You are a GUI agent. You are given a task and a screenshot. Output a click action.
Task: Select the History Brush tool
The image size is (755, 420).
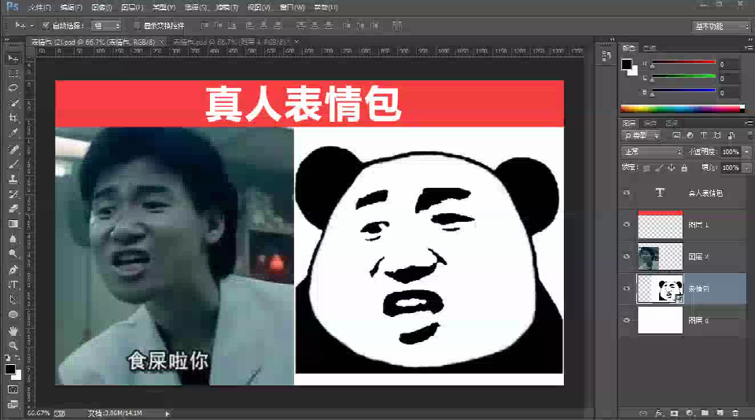click(x=13, y=194)
